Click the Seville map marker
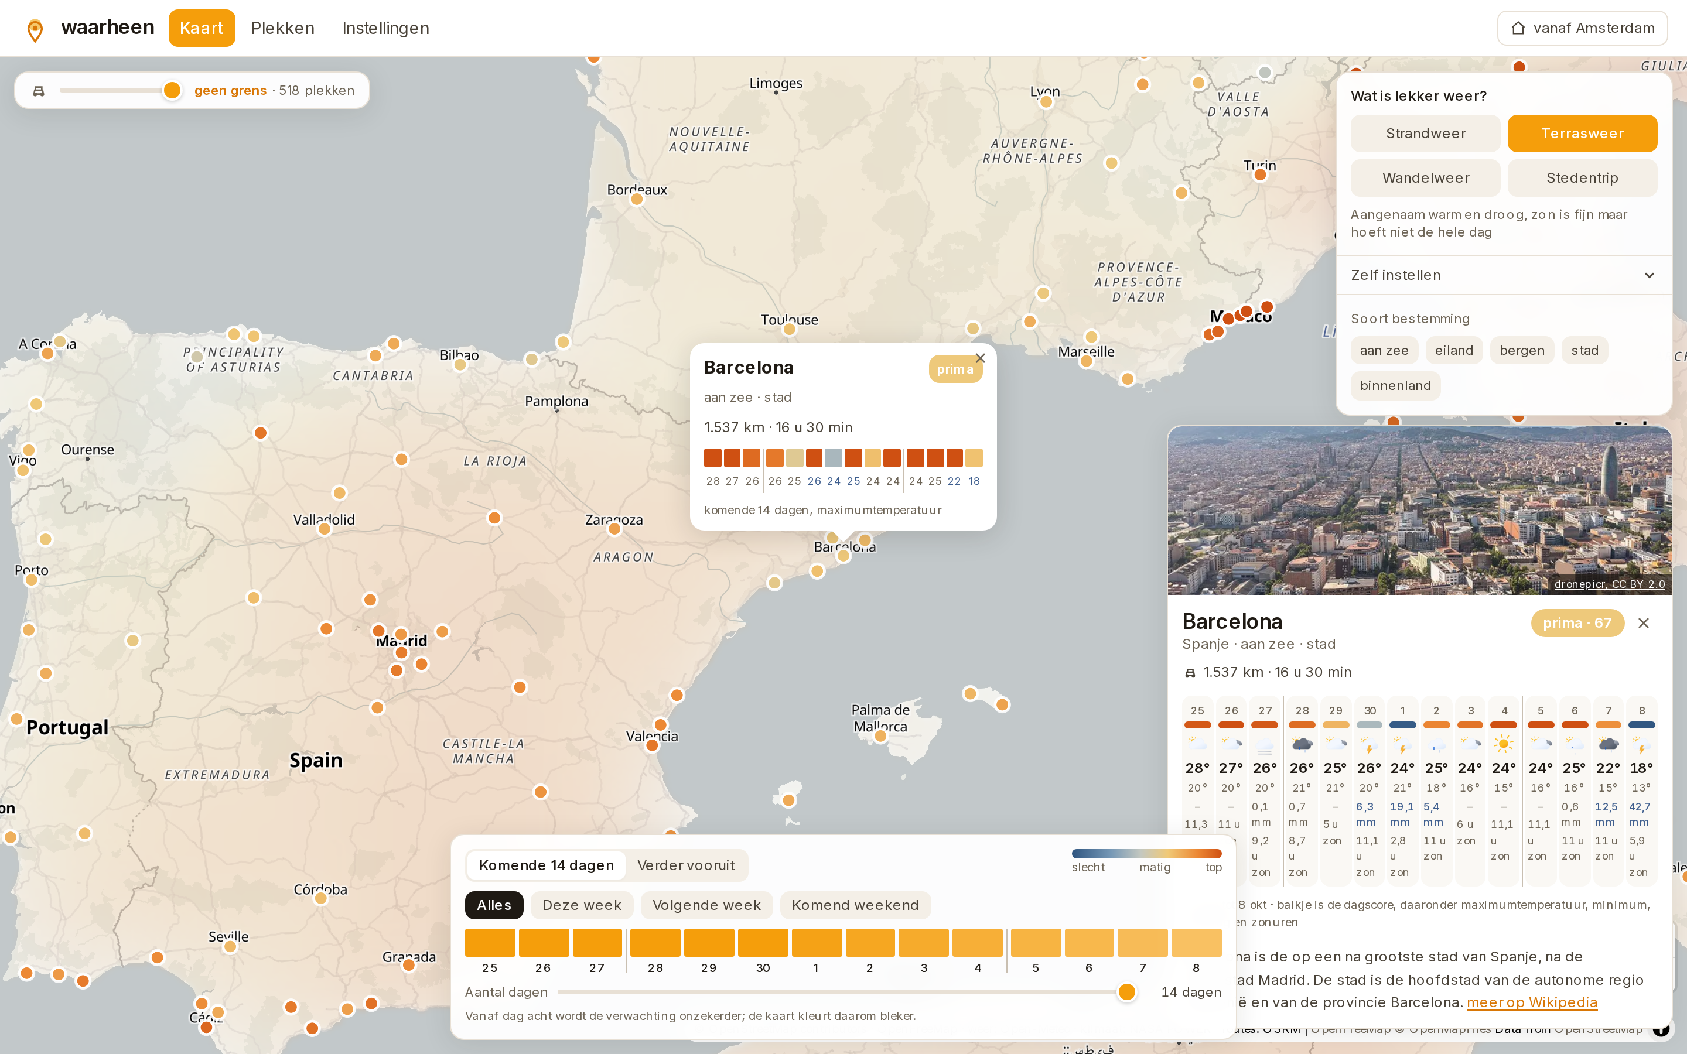The height and width of the screenshot is (1054, 1687). click(230, 947)
